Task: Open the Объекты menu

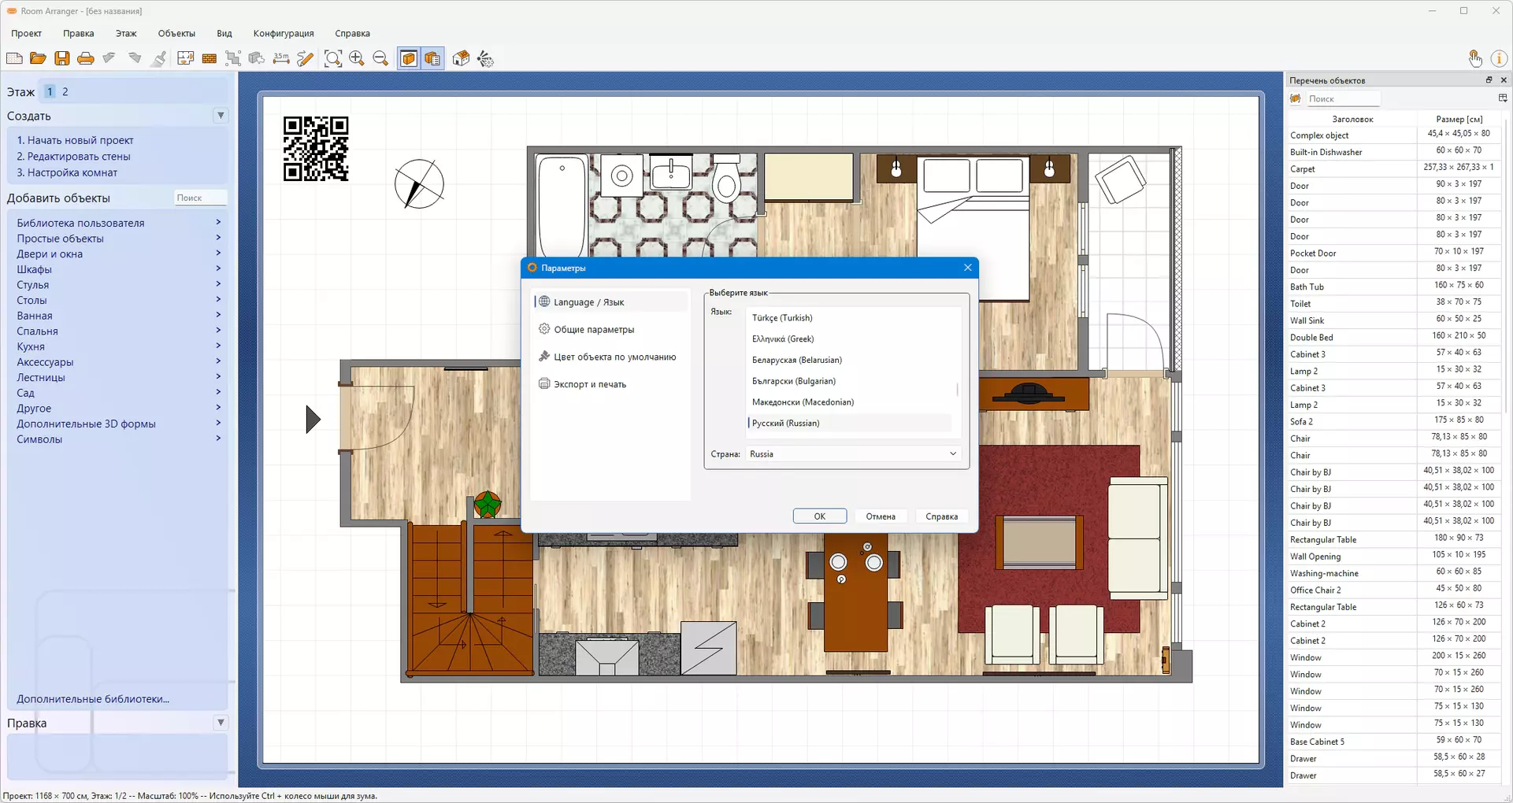Action: (x=176, y=33)
